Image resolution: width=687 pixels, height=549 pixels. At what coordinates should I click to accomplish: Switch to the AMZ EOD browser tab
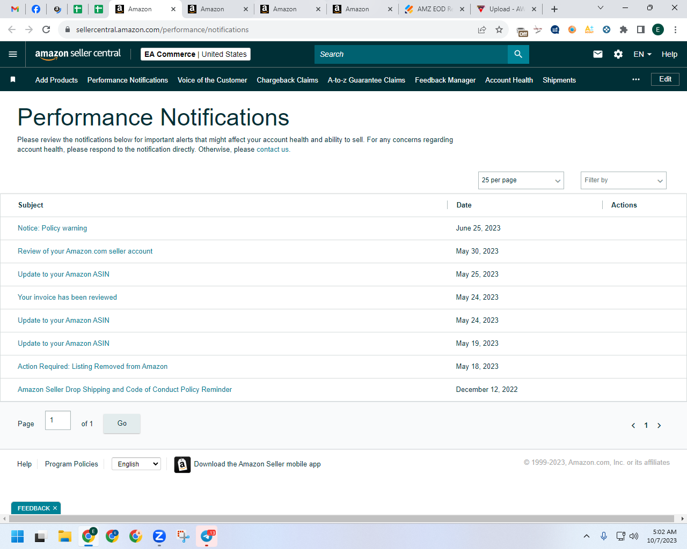click(x=435, y=9)
